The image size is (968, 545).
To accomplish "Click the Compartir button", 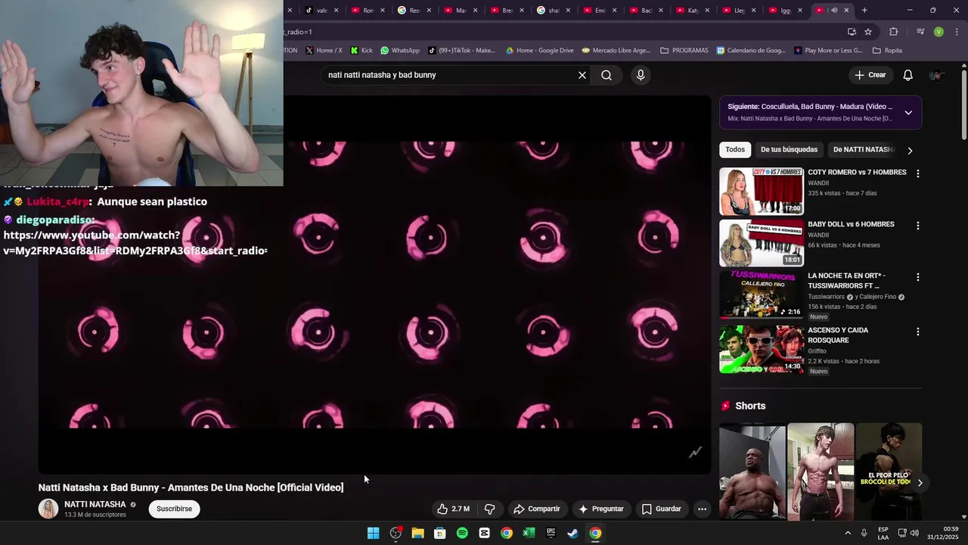I will click(537, 509).
